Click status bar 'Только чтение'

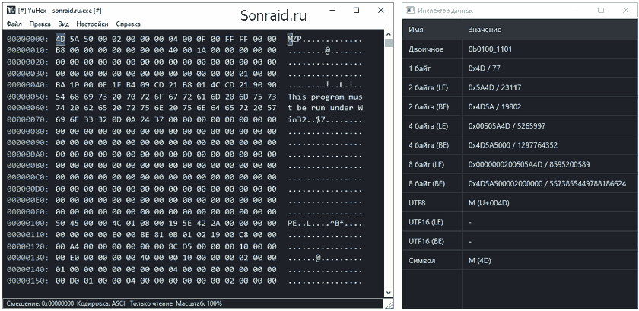point(151,303)
